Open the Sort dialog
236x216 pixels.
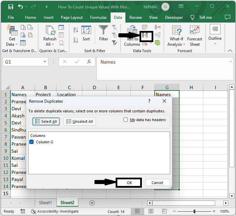click(86, 33)
